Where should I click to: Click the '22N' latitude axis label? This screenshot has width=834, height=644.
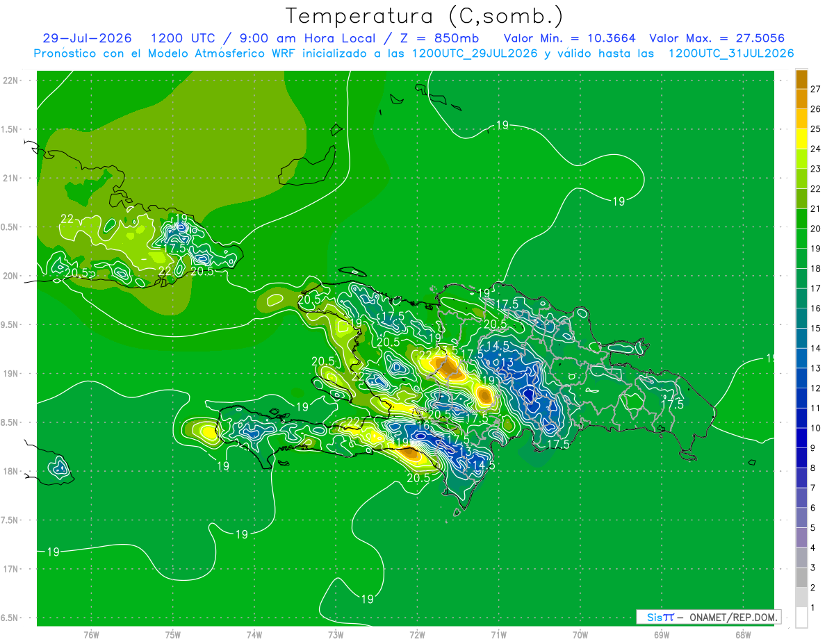12,81
